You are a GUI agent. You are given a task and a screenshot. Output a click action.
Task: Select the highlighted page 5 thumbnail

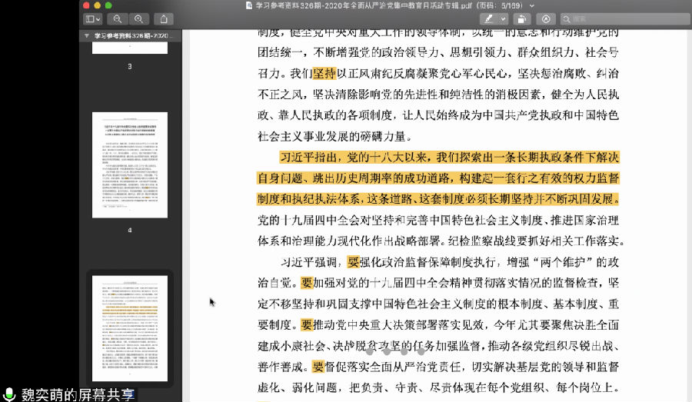129,328
